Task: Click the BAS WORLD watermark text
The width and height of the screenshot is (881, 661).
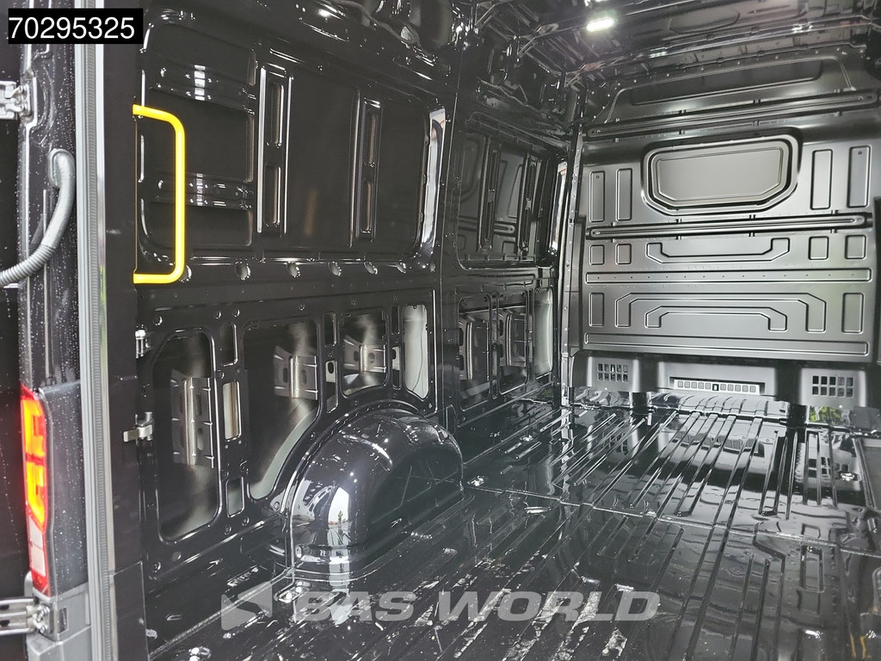Action: click(475, 606)
